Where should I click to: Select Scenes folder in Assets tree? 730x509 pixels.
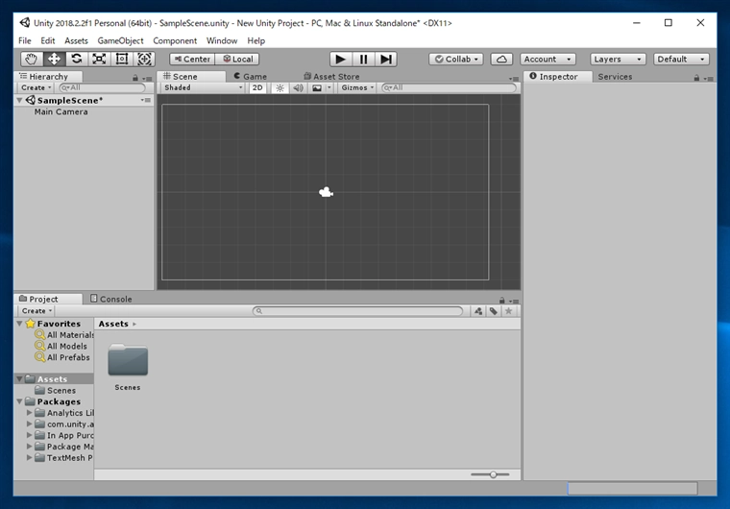pyautogui.click(x=56, y=390)
